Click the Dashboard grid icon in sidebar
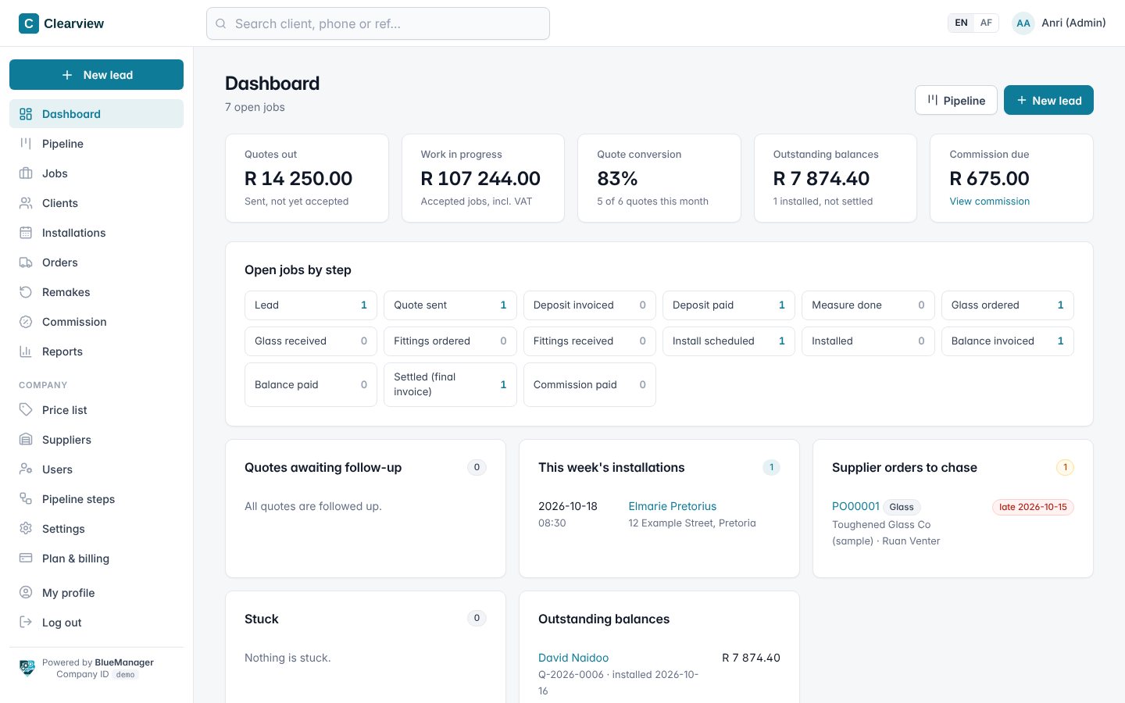The width and height of the screenshot is (1125, 703). (x=26, y=114)
